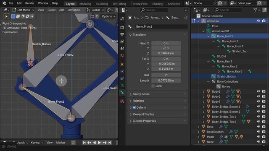
Task: Click the Blender logo icon
Action: pyautogui.click(x=4, y=3)
